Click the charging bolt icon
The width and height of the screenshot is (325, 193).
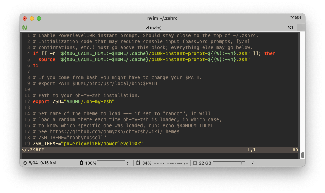pos(128,163)
